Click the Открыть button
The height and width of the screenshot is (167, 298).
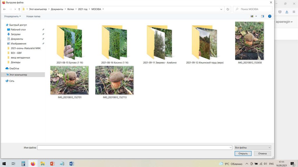click(x=243, y=154)
